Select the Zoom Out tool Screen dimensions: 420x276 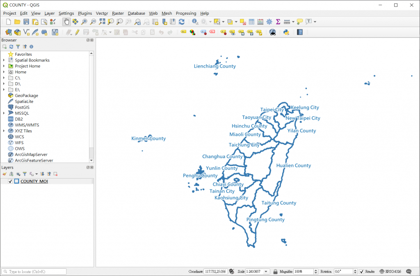tap(93, 22)
